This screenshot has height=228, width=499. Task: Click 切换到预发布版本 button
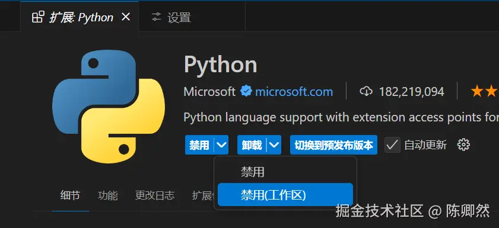pos(333,145)
